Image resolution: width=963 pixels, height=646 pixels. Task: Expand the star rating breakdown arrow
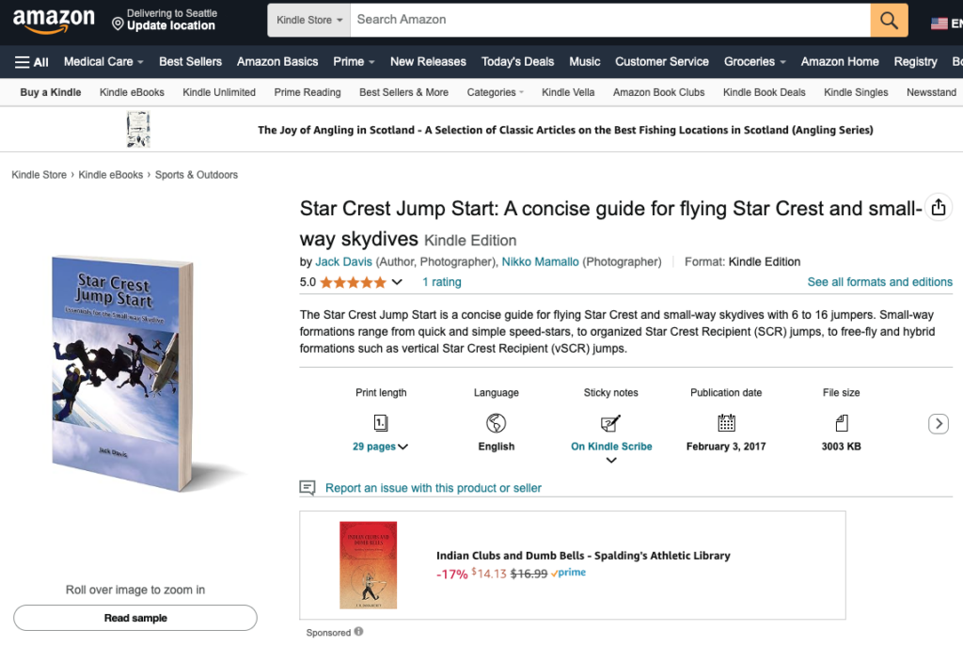(x=397, y=282)
